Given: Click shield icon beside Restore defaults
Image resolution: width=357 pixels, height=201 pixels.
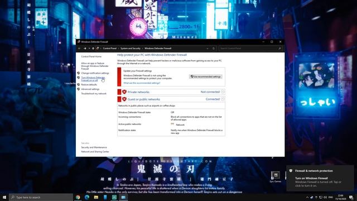Looking at the screenshot, I should (78, 84).
